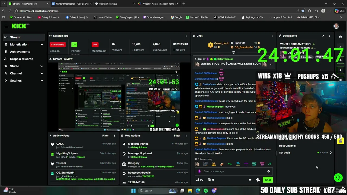Screen dimensions: 347x195
Task: Click channel points icon with infinity symbol
Action: click(x=200, y=180)
